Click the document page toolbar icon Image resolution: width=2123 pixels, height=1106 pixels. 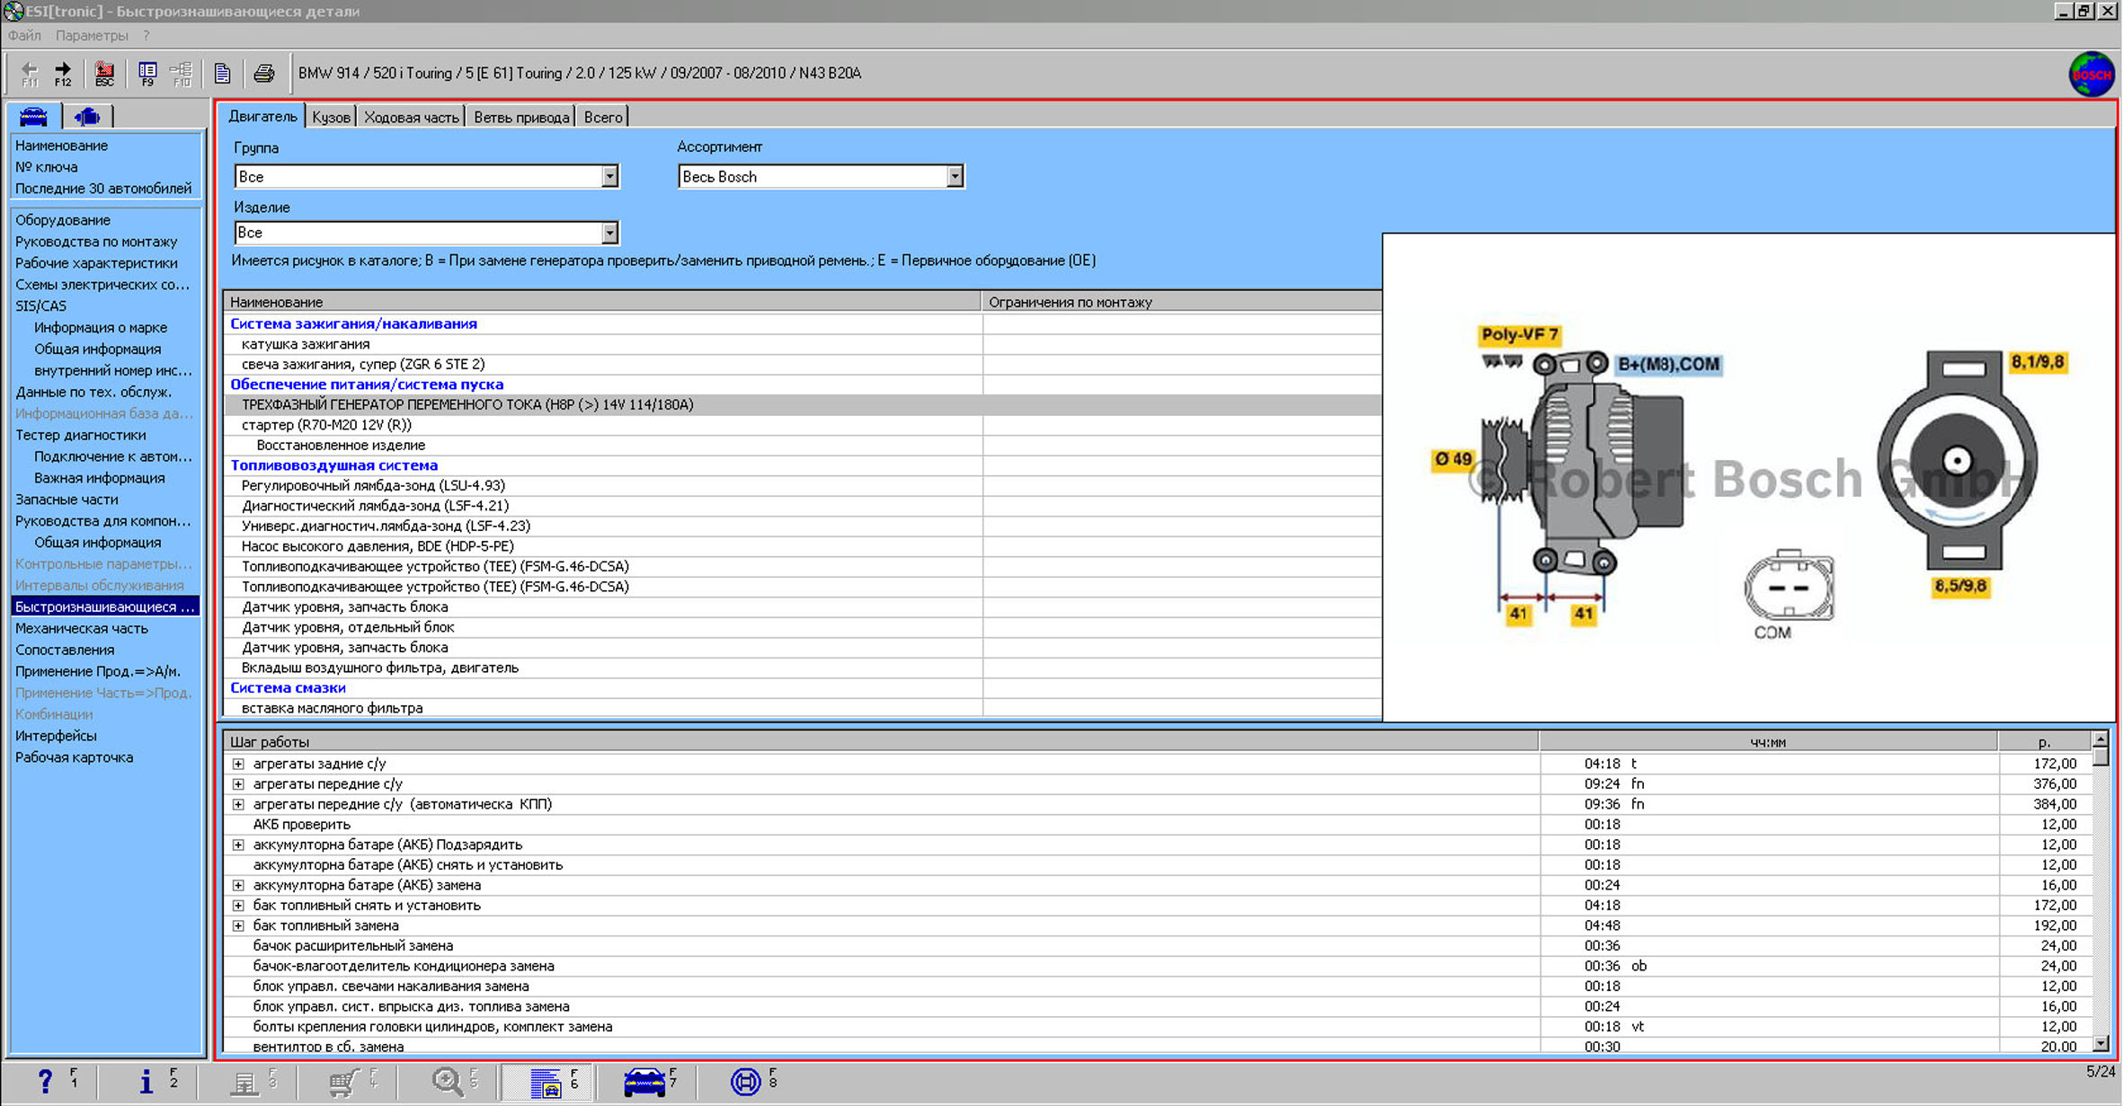tap(222, 73)
